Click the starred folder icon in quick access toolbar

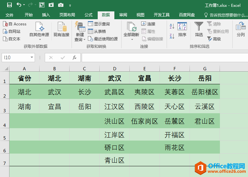click(x=51, y=5)
